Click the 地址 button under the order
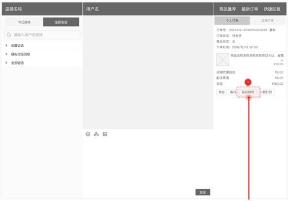Viewport: 288px width, 201px height. pos(222,92)
